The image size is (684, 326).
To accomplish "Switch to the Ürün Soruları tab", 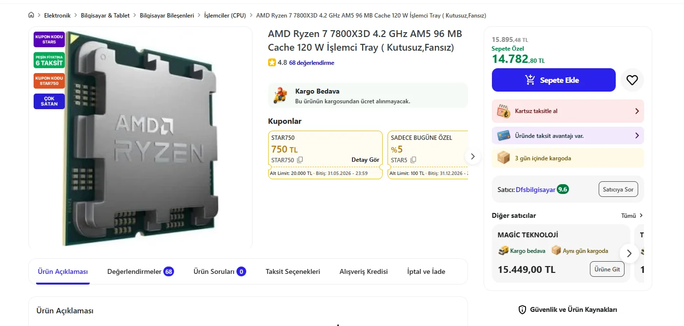I will tap(219, 271).
